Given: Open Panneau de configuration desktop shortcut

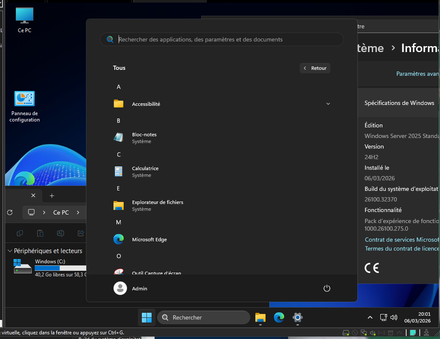Looking at the screenshot, I should point(25,106).
